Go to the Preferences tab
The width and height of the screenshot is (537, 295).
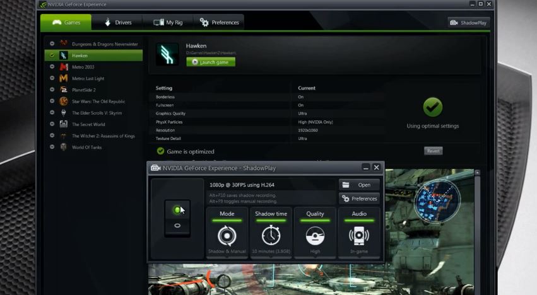click(219, 23)
